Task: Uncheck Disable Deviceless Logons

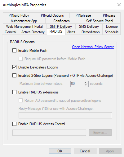Action: coord(14,67)
